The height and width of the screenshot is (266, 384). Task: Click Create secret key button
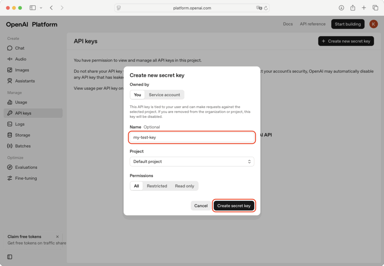pos(234,206)
